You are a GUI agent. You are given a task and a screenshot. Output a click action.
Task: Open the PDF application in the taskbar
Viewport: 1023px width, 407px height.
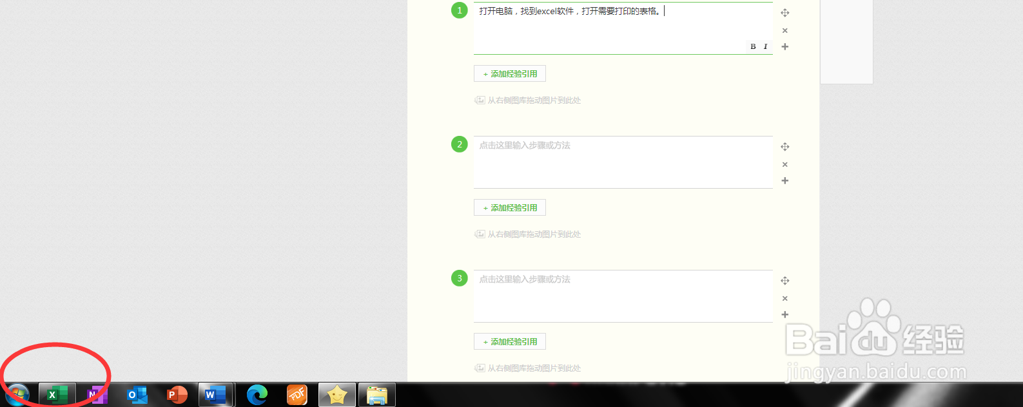point(297,395)
